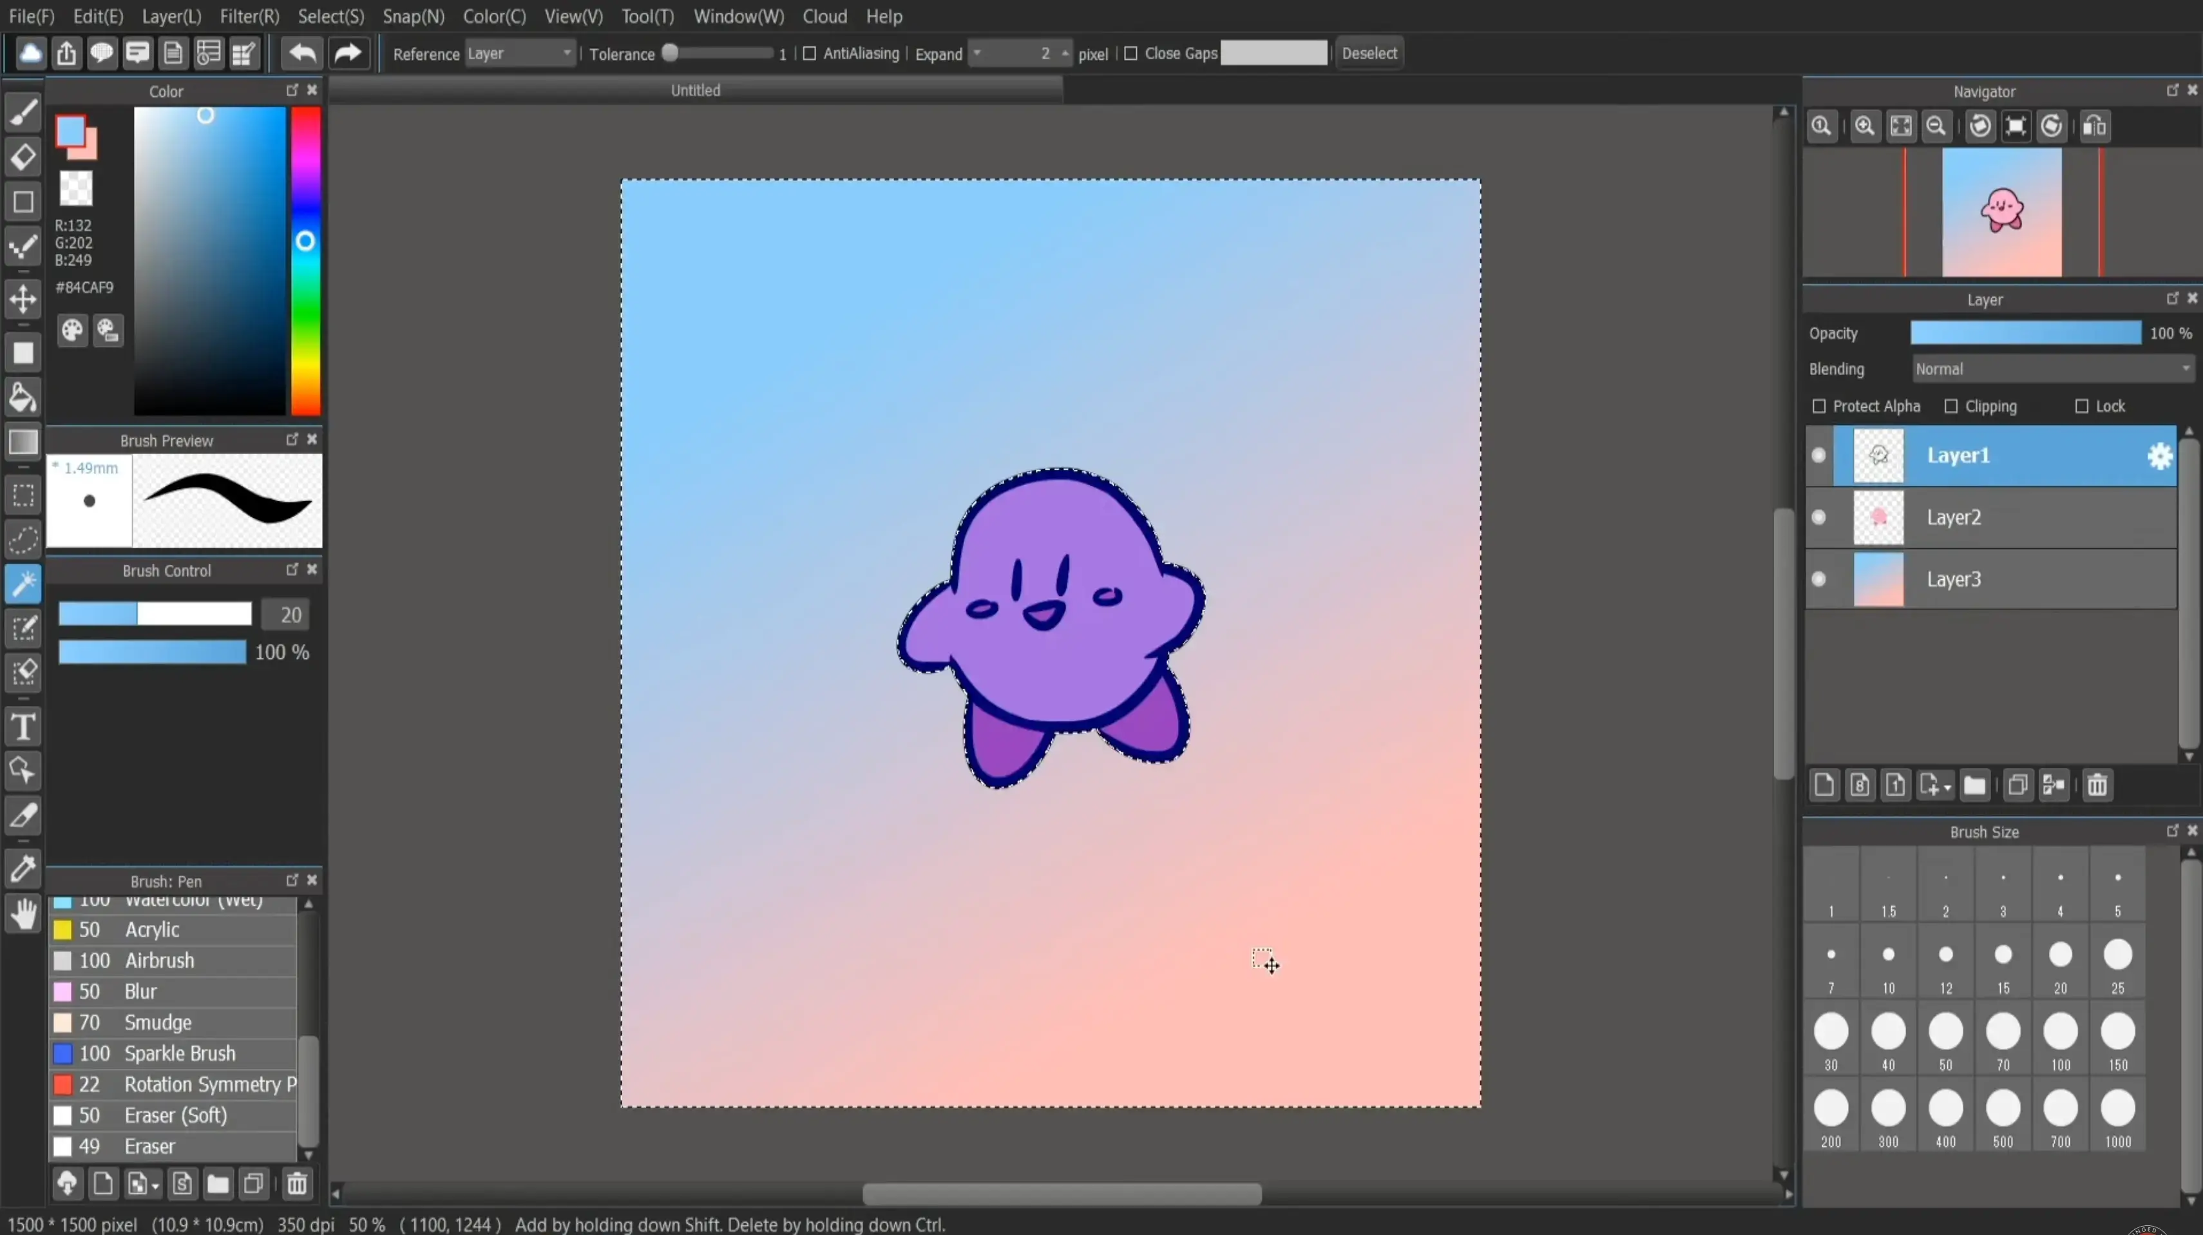Select the Move tool
The image size is (2203, 1235).
(x=23, y=300)
